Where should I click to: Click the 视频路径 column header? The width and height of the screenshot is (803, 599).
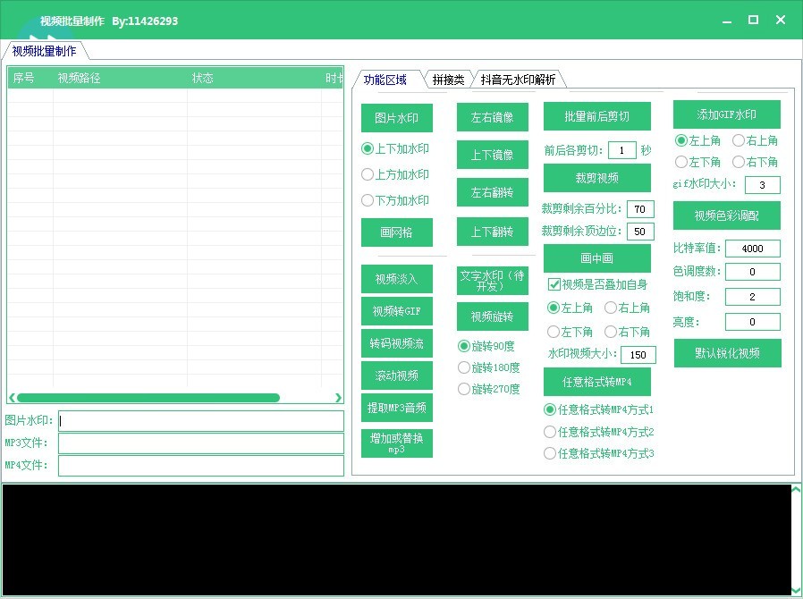[x=121, y=78]
